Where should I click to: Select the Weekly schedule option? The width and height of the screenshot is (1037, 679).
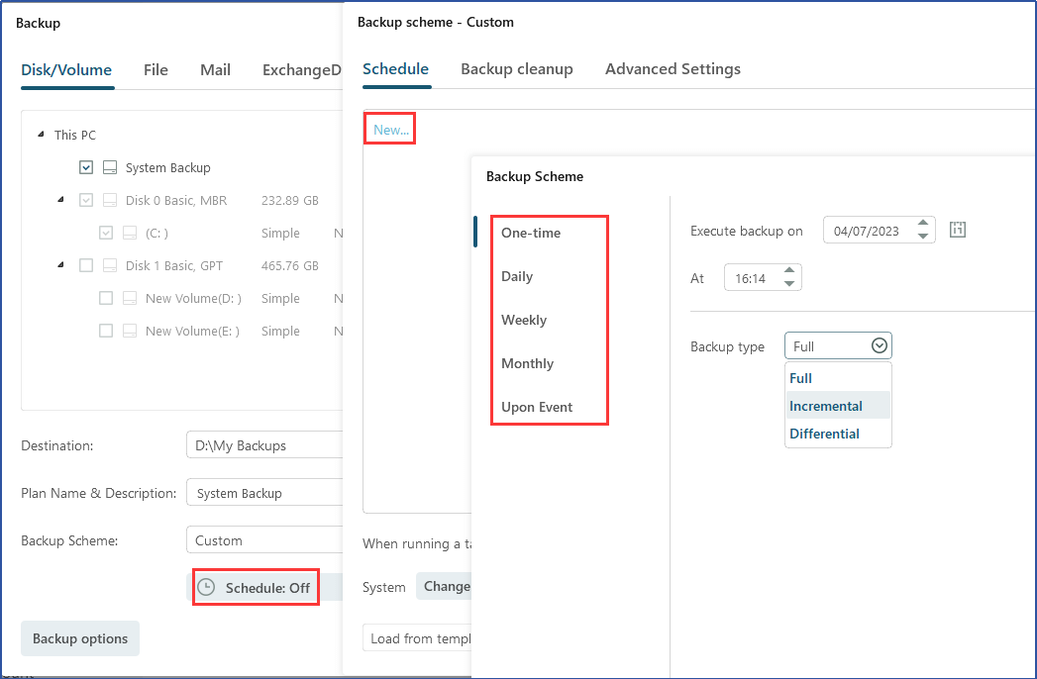pyautogui.click(x=524, y=321)
